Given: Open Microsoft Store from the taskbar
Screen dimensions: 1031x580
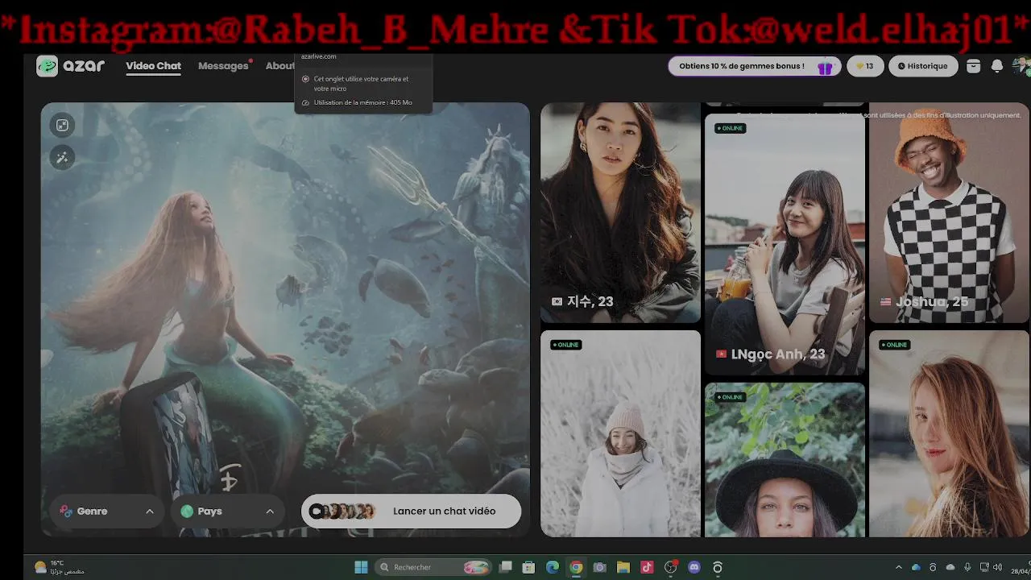Looking at the screenshot, I should (x=528, y=567).
